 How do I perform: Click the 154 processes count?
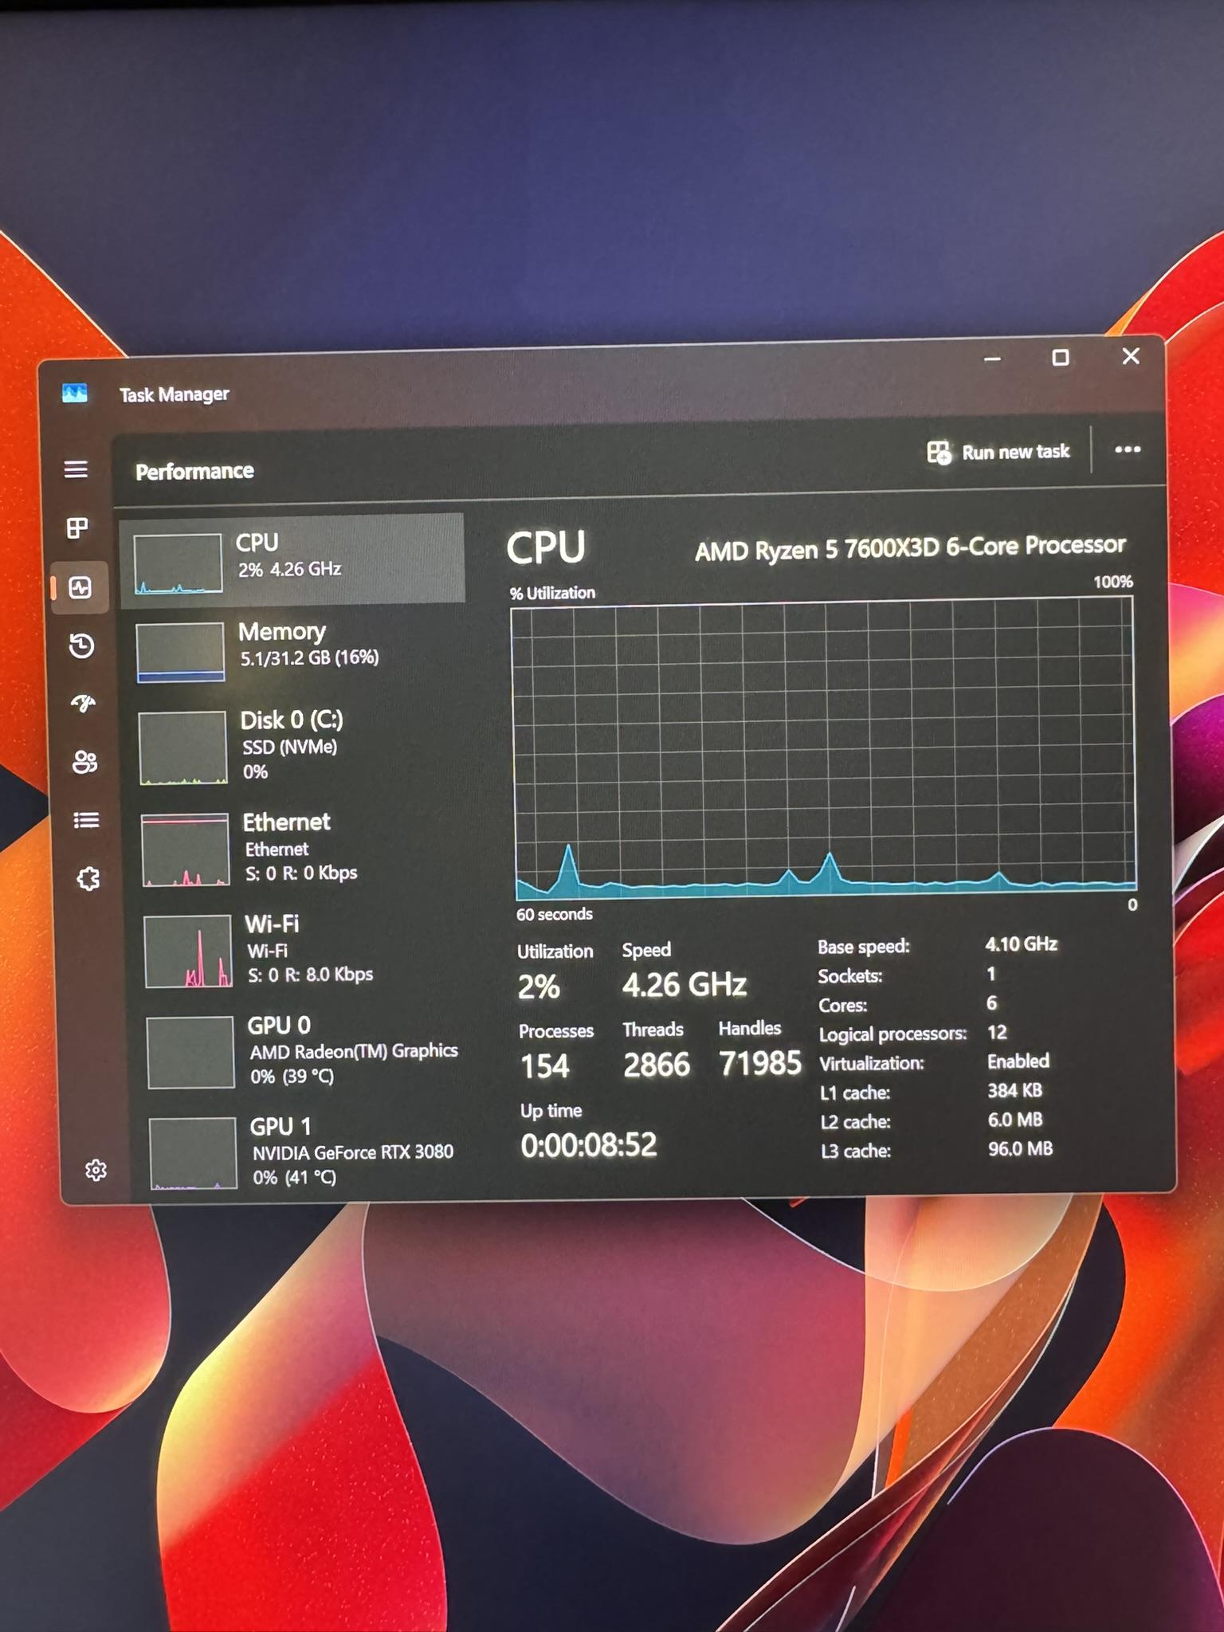(545, 1066)
